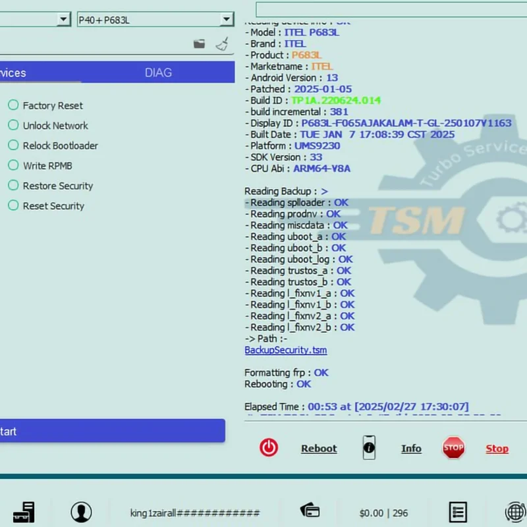
Task: Click the Info text link
Action: point(411,449)
